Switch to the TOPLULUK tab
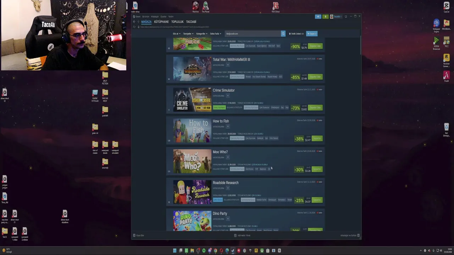This screenshot has height=255, width=454. pos(177,22)
